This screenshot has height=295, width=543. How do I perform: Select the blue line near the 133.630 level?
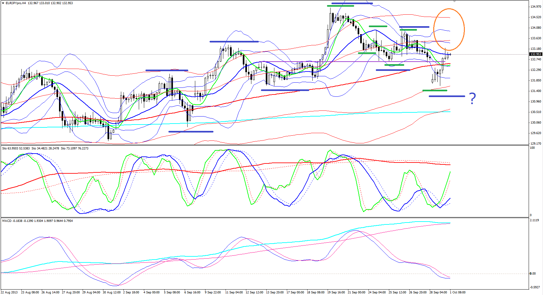(x=234, y=42)
